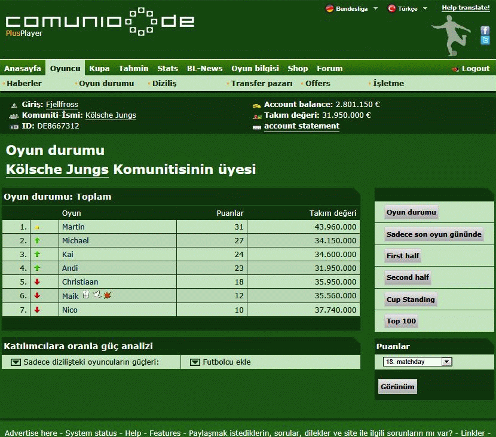Open the Facebook icon link
Image resolution: width=496 pixels, height=437 pixels.
click(x=485, y=30)
